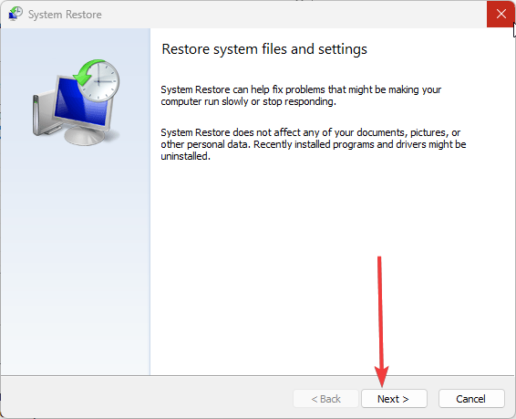The width and height of the screenshot is (516, 419).
Task: Close the System Restore window
Action: pos(501,14)
